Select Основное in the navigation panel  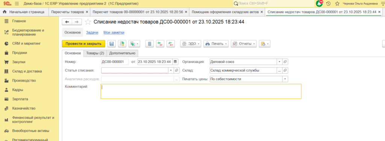coord(73,32)
